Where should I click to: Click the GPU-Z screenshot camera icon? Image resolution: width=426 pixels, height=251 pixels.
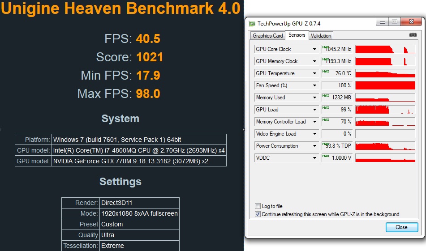pyautogui.click(x=413, y=35)
